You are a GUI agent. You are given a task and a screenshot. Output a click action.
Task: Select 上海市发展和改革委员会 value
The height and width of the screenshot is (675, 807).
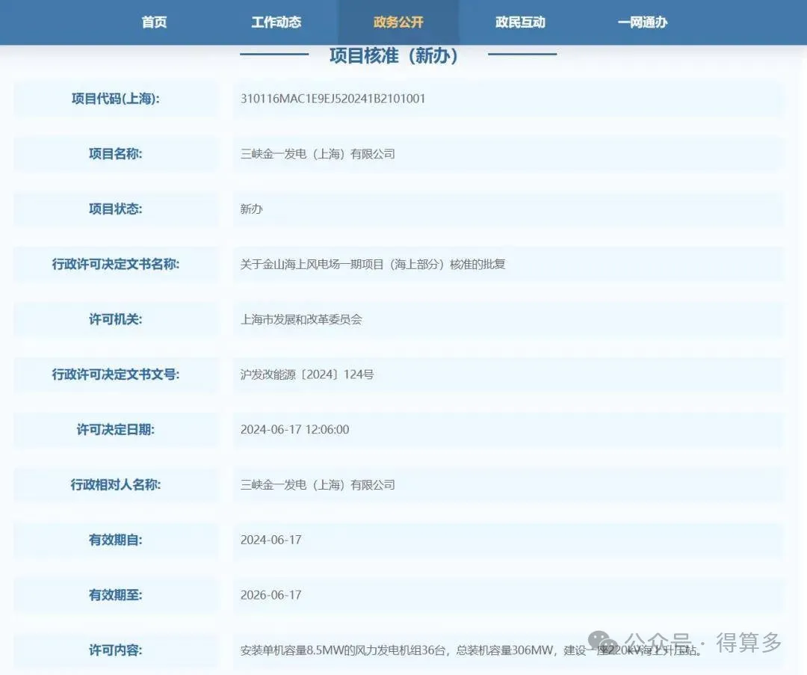[301, 319]
